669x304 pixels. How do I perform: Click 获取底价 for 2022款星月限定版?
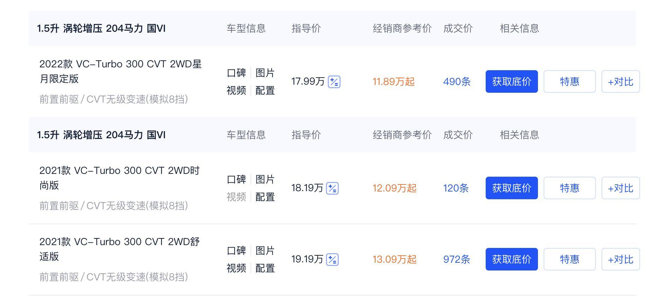point(511,81)
